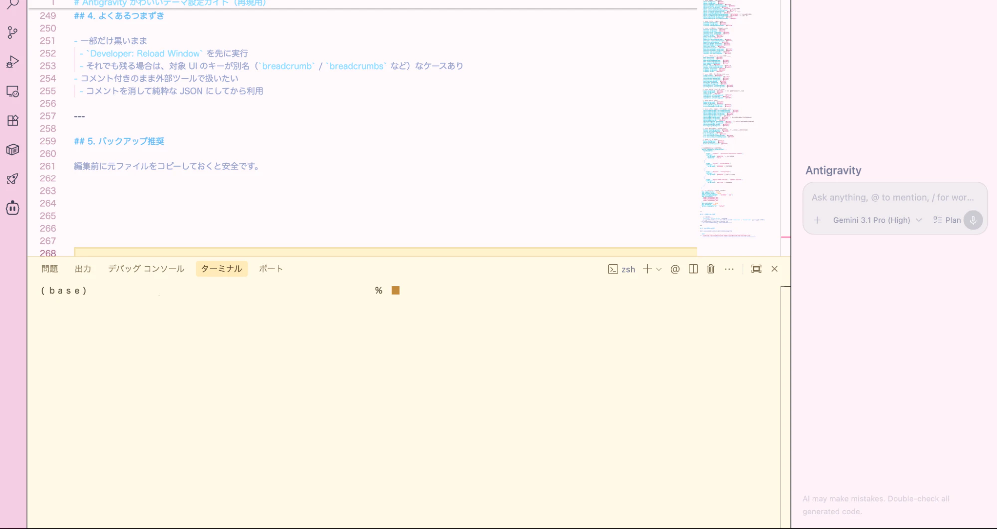Maximize the terminal panel size

coord(756,269)
